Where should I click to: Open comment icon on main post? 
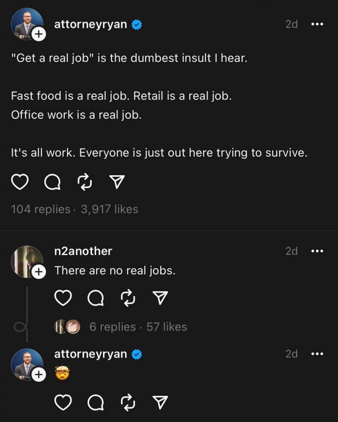52,182
